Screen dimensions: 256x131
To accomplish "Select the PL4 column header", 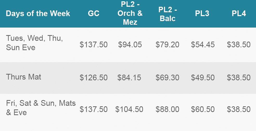I will coord(239,13).
